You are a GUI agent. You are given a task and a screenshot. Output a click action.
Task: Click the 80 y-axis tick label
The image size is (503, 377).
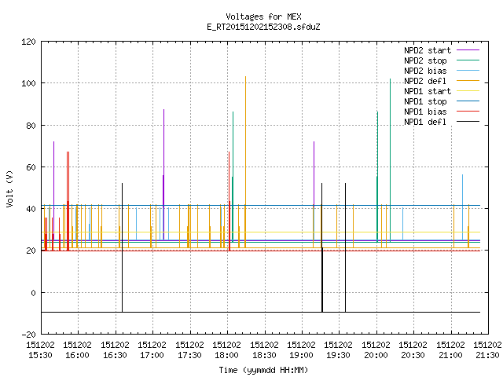(31, 126)
